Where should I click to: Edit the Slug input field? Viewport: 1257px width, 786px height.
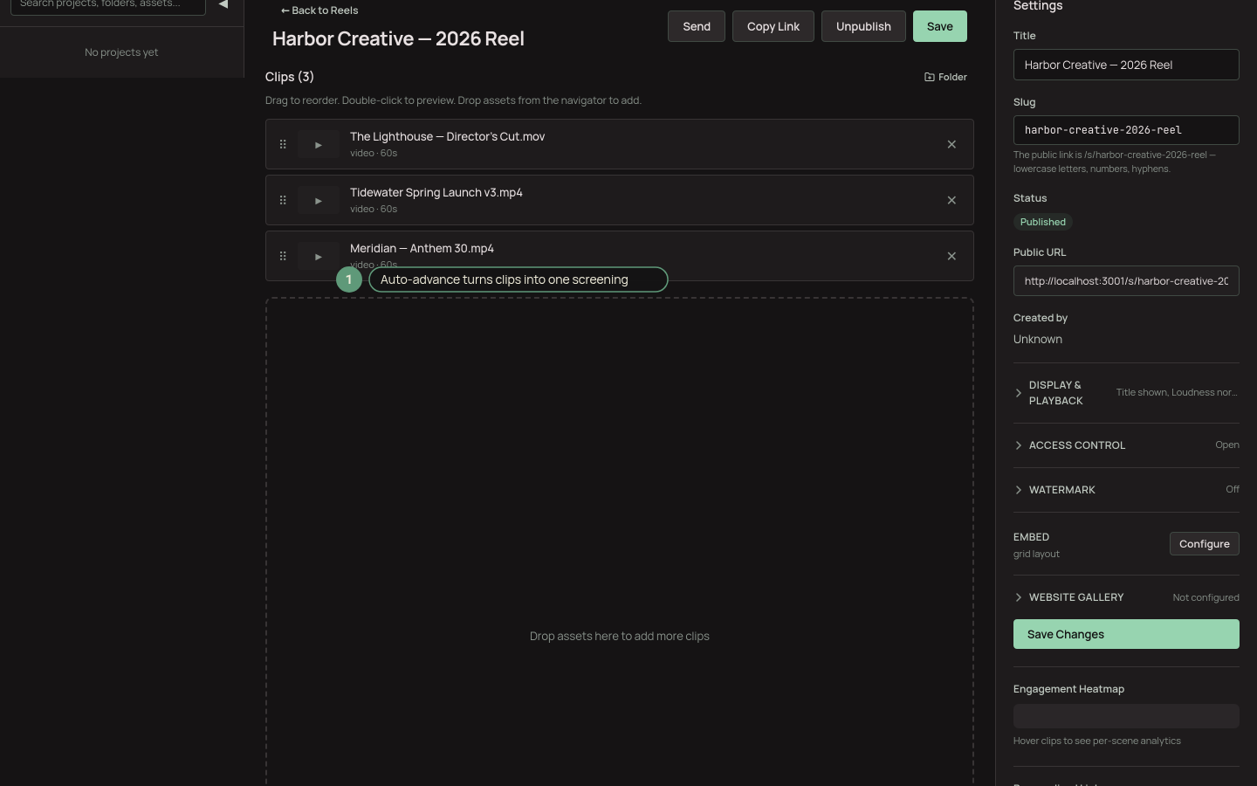[1126, 130]
